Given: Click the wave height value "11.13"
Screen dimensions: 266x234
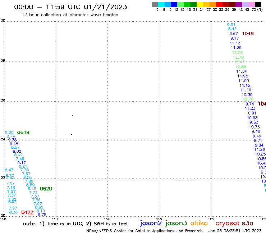Looking at the screenshot, I should [x=235, y=43].
